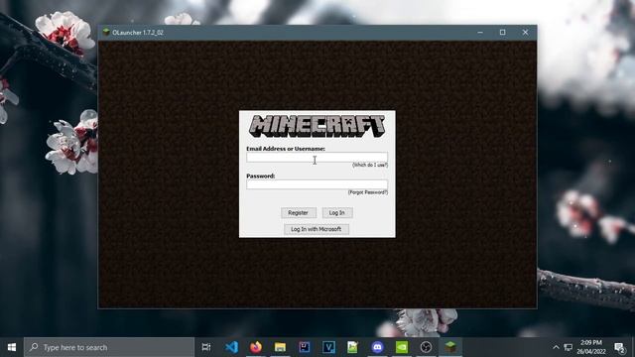Open Visual Studio Code from taskbar
Screen dimensions: 635x357
(x=231, y=347)
